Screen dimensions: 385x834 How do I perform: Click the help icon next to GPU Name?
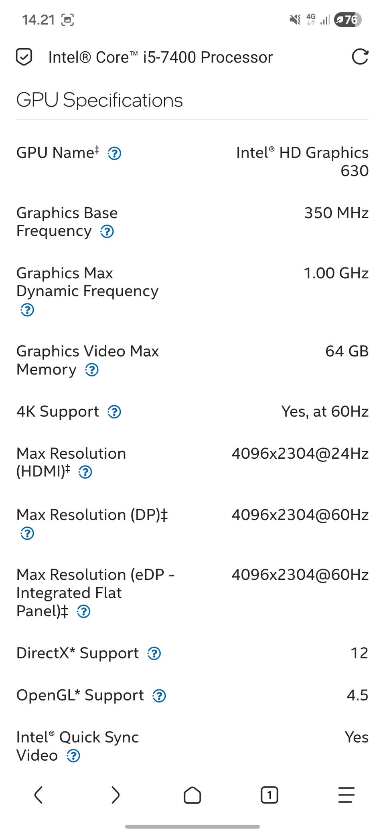[114, 153]
